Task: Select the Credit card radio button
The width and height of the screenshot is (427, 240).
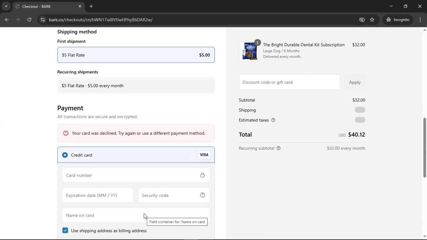Action: pos(65,155)
